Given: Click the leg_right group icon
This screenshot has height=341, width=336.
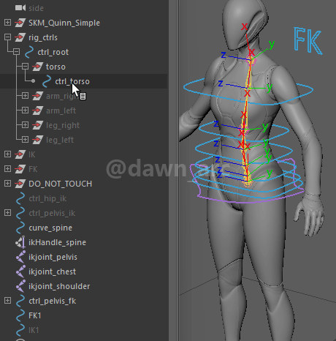Looking at the screenshot, I should pyautogui.click(x=37, y=125).
